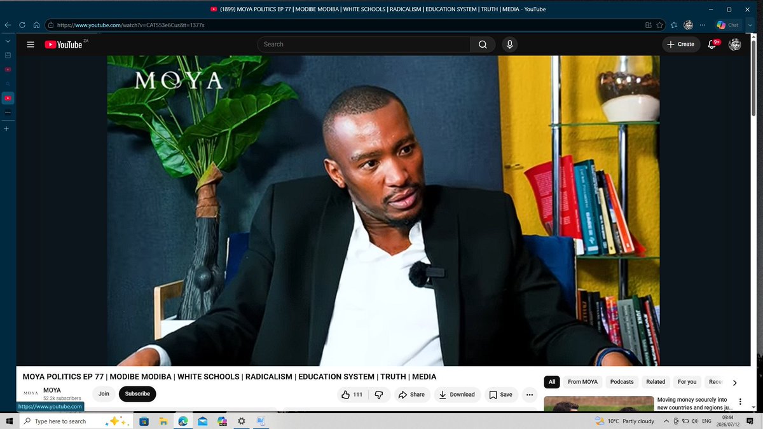
Task: Open the first vertical tab calendar icon
Action: (8, 55)
